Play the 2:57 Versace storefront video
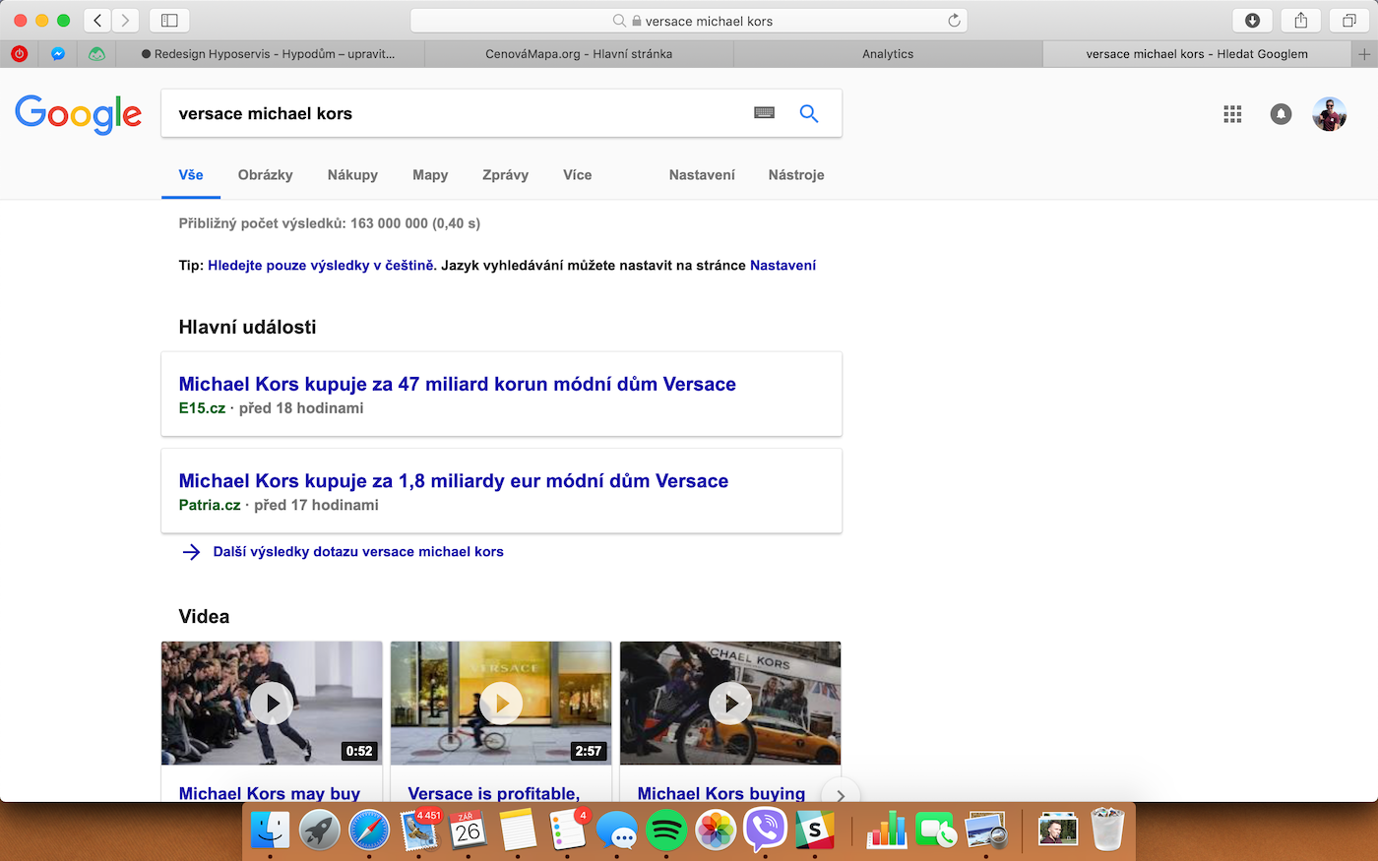1378x861 pixels. point(501,704)
